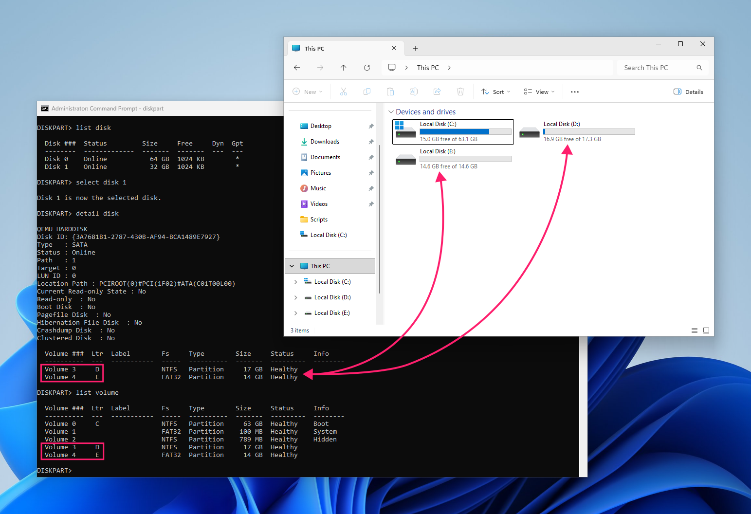The height and width of the screenshot is (514, 751).
Task: Select Local Disk (C:) drive tile
Action: pos(453,132)
